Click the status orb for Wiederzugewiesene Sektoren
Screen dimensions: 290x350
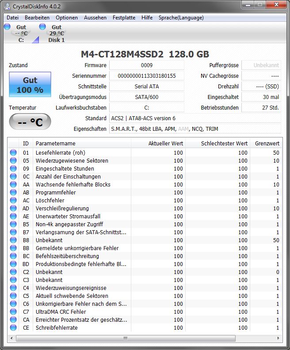pyautogui.click(x=13, y=160)
